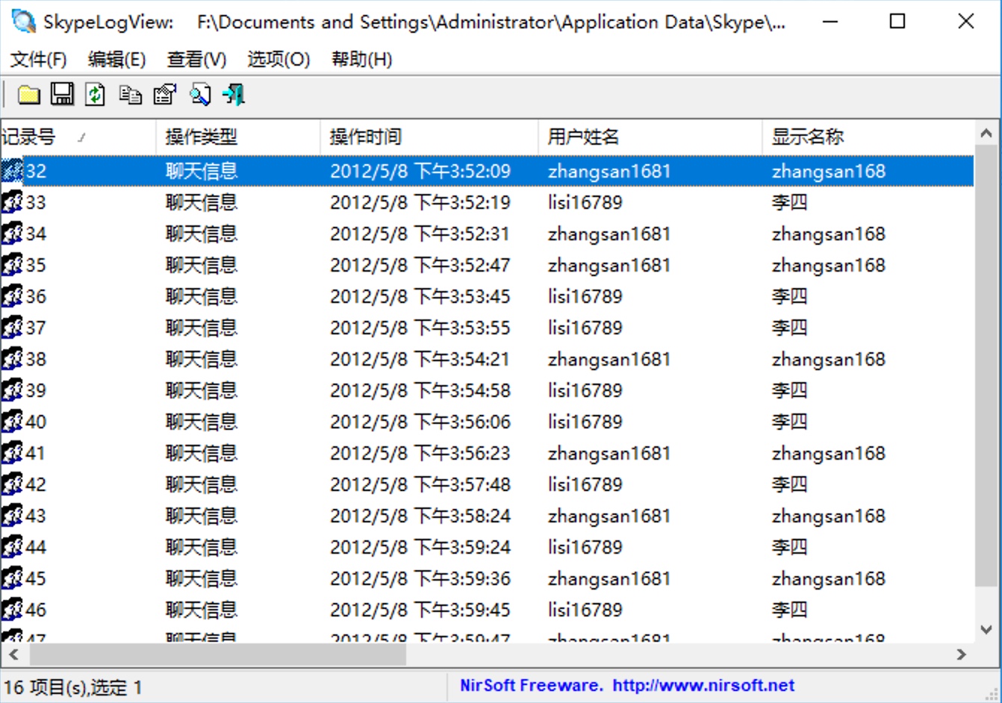1002x703 pixels.
Task: Click the horizontal scrollbar right arrow
Action: coord(962,654)
